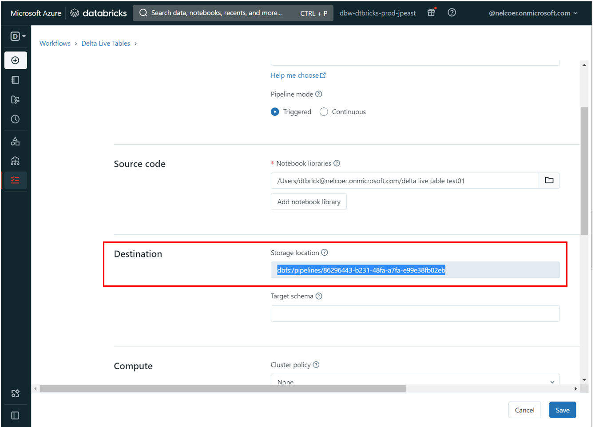Click the Destination section heading
This screenshot has width=595, height=427.
[x=138, y=254]
